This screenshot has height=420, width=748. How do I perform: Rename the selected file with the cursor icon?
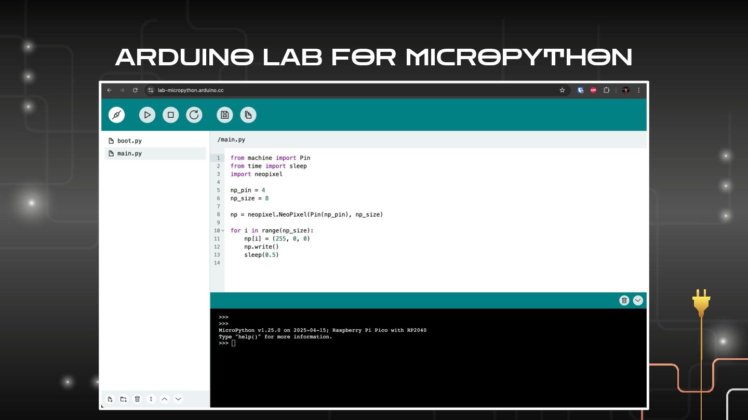151,399
